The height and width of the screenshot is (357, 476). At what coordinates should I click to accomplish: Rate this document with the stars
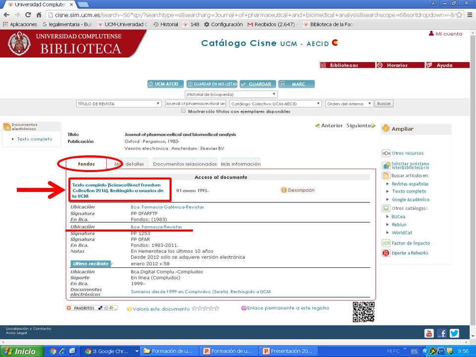(205, 308)
